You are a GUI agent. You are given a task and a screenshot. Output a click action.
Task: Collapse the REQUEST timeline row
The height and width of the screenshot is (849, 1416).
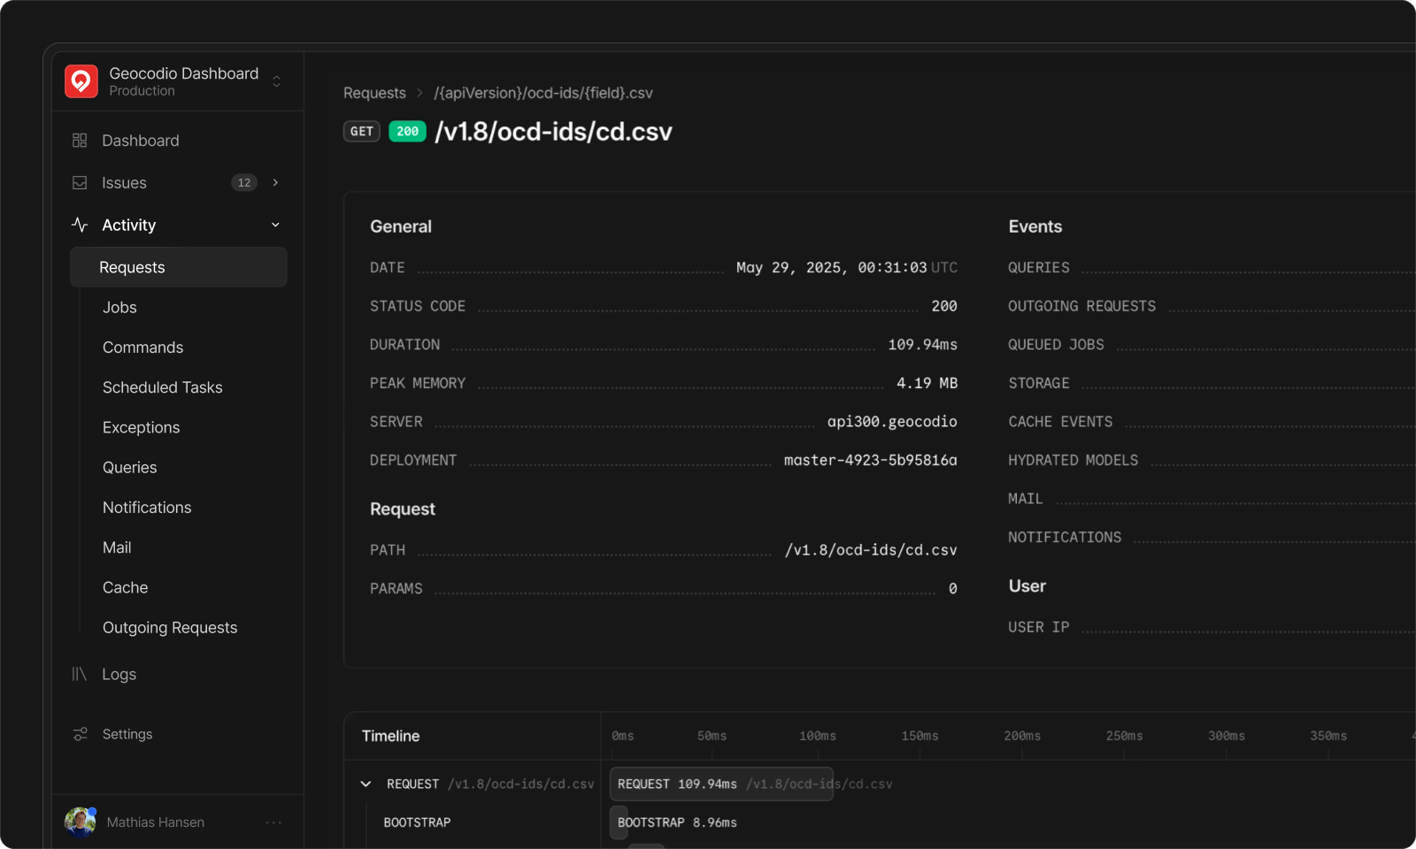click(366, 784)
